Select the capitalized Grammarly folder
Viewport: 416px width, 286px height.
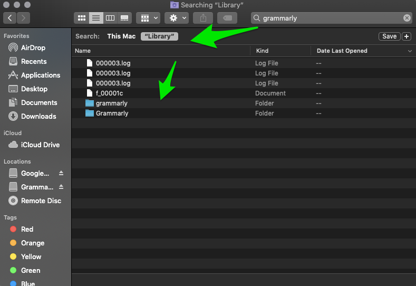[x=244, y=113]
